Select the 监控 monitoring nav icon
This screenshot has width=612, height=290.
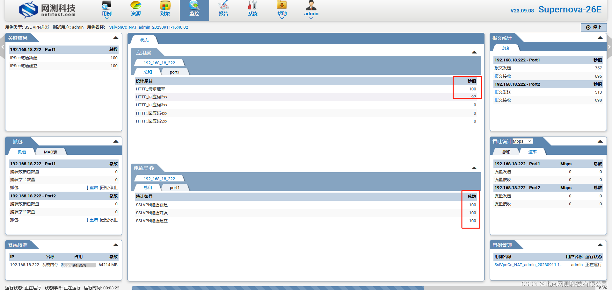(x=194, y=5)
